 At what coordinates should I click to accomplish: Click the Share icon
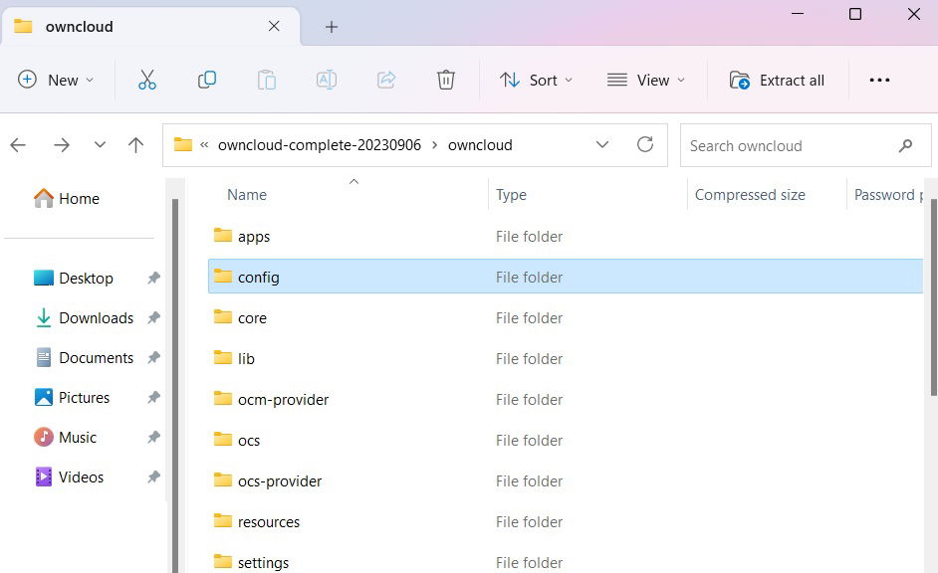386,80
